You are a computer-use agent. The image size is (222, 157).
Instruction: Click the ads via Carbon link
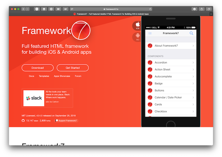[52, 102]
